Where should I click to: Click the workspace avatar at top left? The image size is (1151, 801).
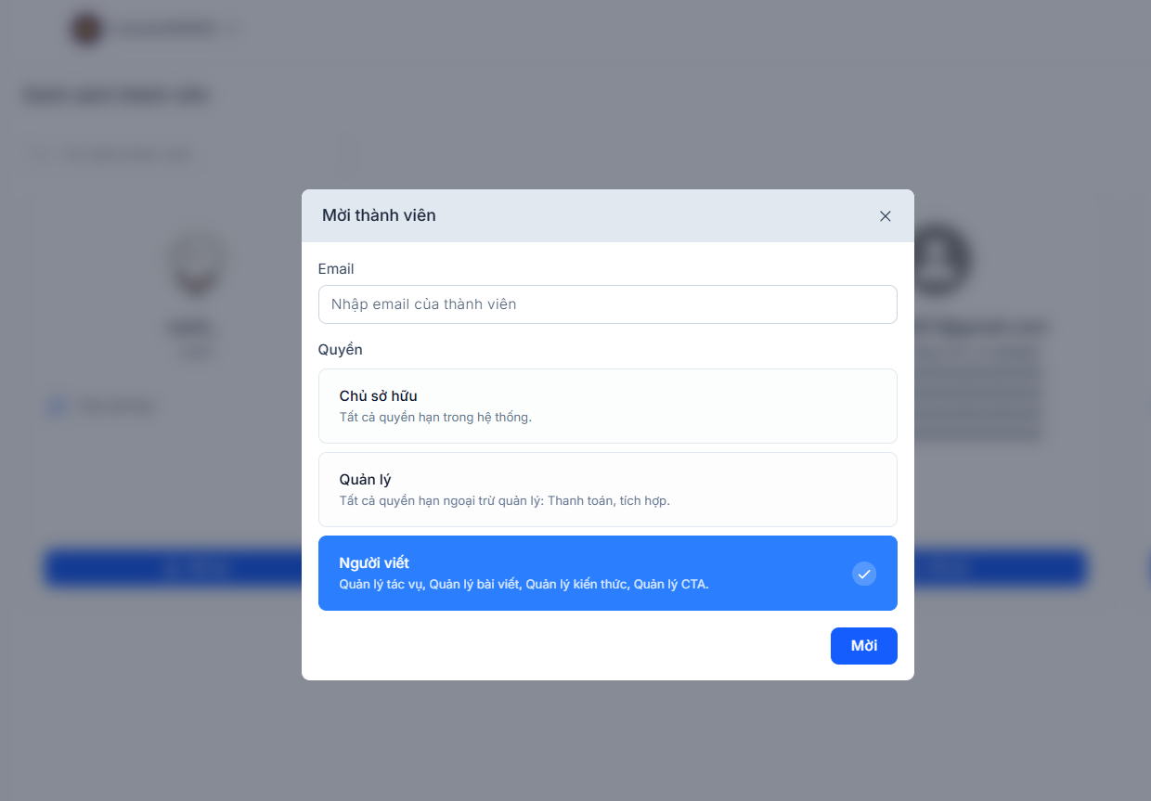86,29
